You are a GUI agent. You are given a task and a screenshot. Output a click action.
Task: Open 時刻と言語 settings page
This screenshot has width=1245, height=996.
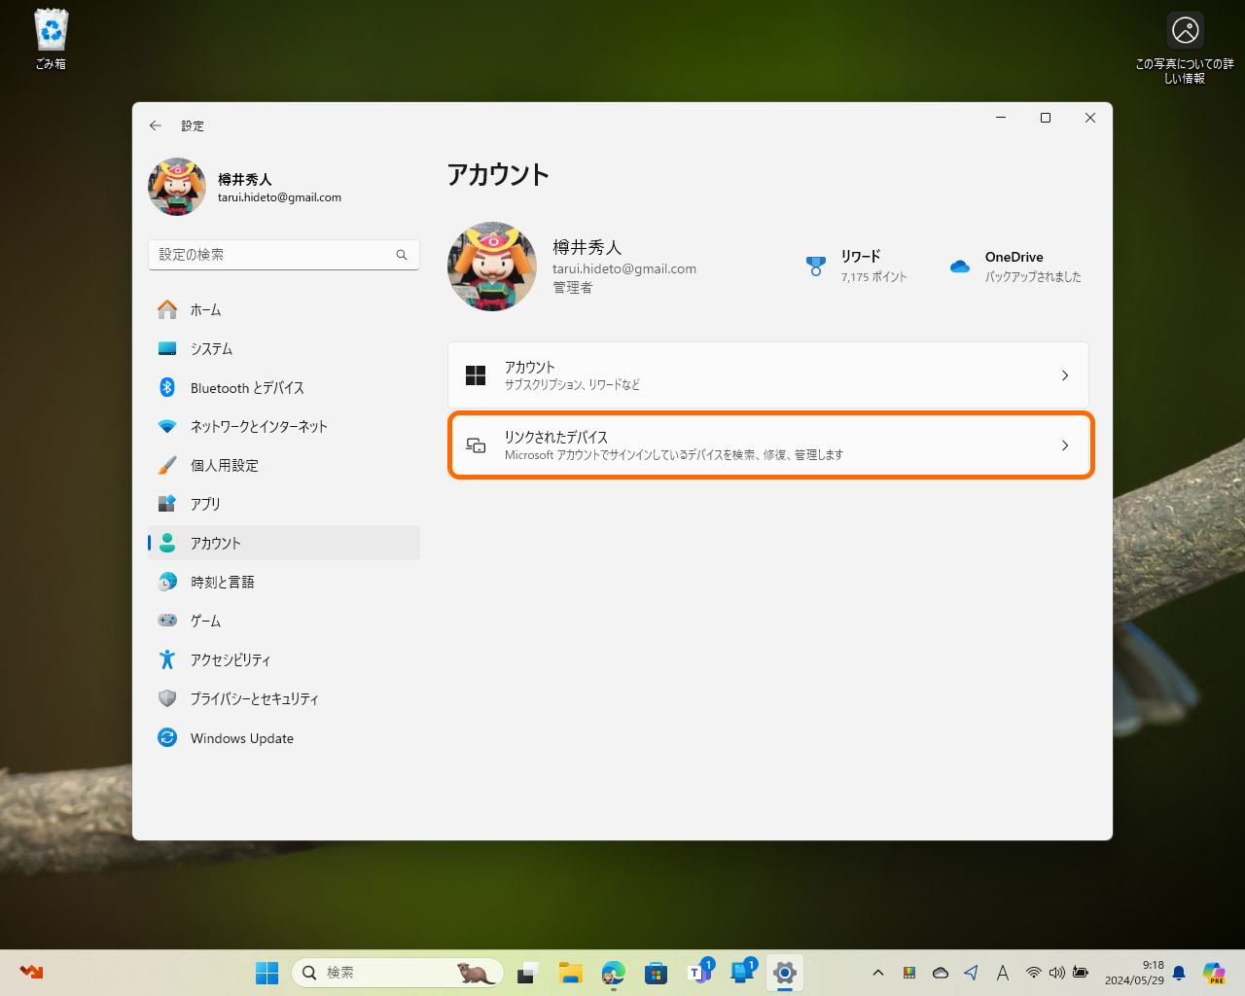(284, 582)
